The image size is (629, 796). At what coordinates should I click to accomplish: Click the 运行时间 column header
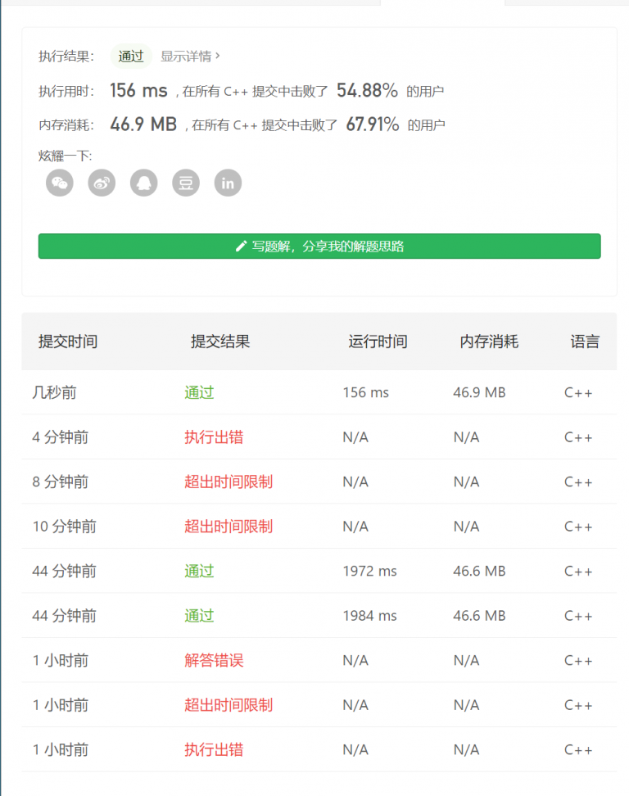click(378, 341)
